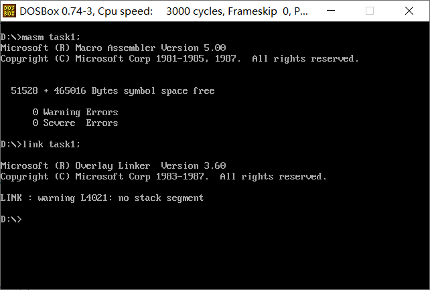Click the disabled maximize square icon
This screenshot has width=430, height=290.
pos(370,11)
